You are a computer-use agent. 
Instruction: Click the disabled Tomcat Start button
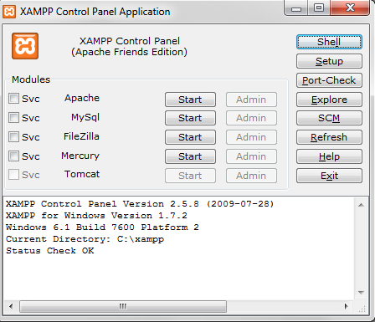(x=190, y=176)
